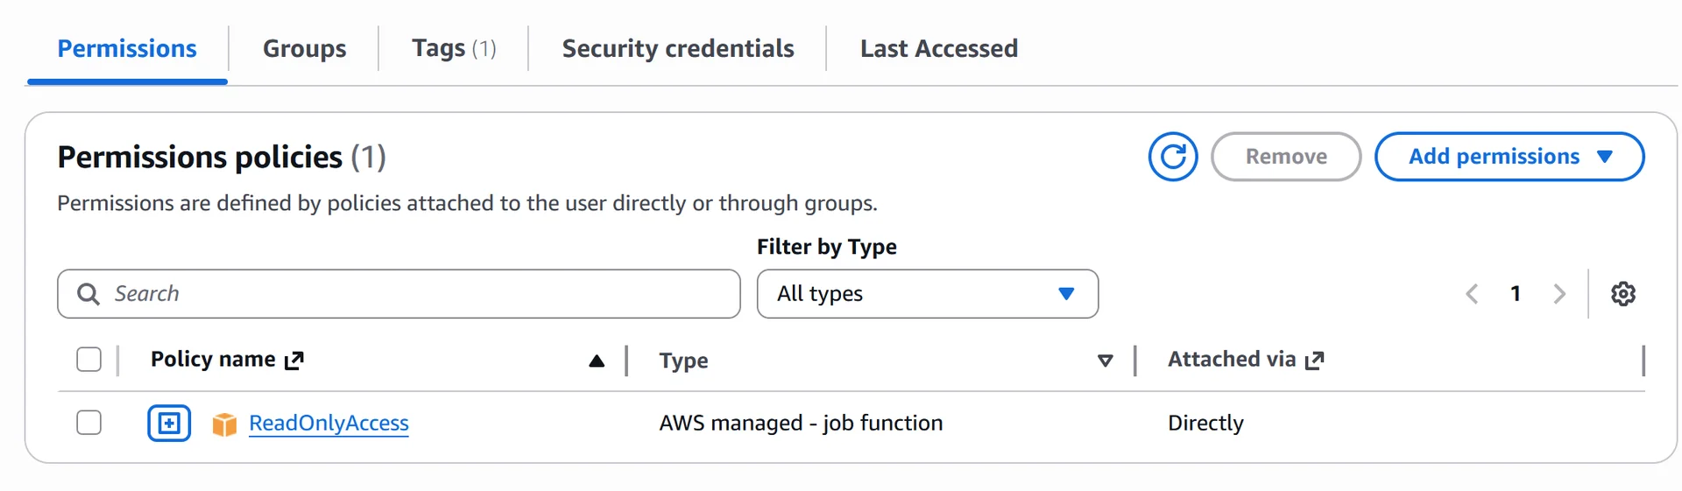Open the Security credentials tab
The image size is (1682, 491).
(677, 48)
